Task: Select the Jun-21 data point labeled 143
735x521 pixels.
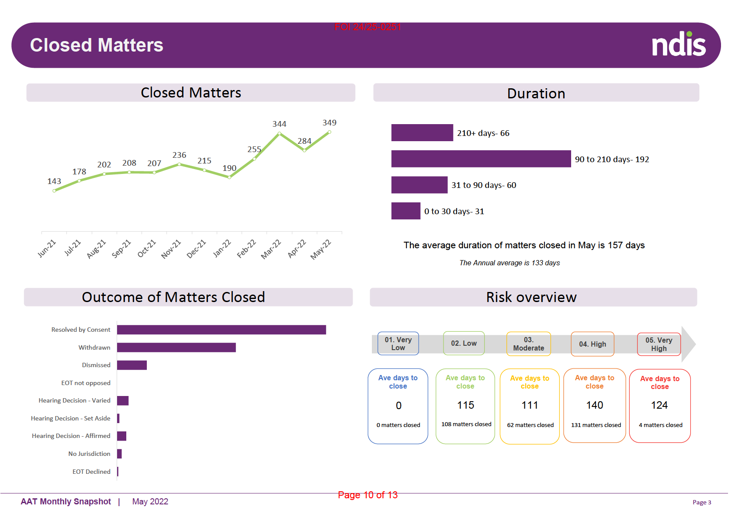Action: click(54, 191)
